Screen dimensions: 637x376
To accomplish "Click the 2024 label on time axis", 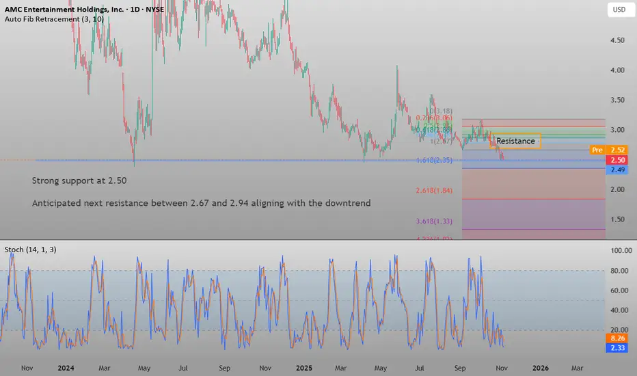I will [66, 368].
